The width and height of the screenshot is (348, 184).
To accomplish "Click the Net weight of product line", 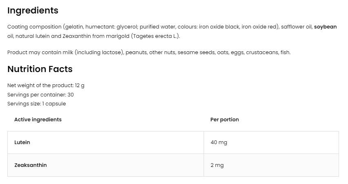I will pyautogui.click(x=46, y=85).
